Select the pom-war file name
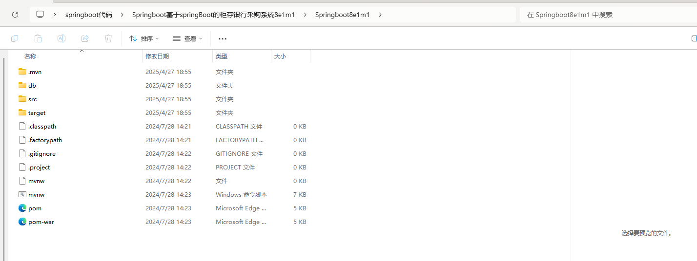Viewport: 697px width, 261px height. click(x=41, y=222)
